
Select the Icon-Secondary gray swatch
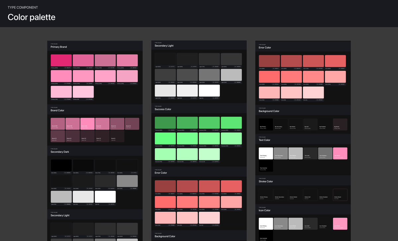click(281, 224)
